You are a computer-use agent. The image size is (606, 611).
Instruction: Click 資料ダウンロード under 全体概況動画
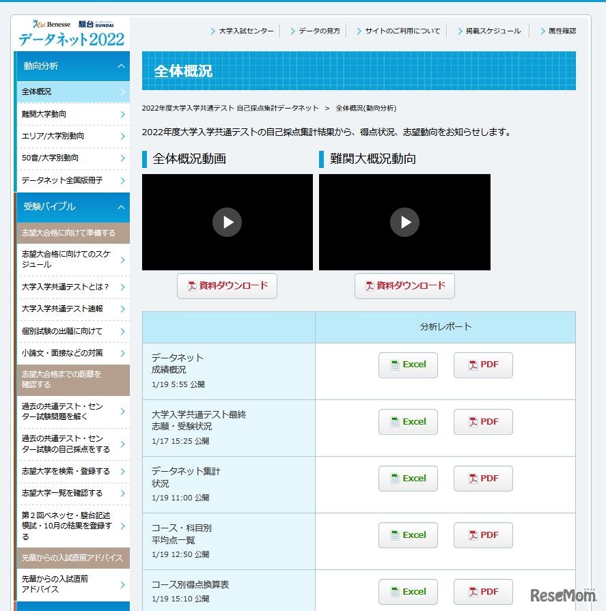click(227, 286)
